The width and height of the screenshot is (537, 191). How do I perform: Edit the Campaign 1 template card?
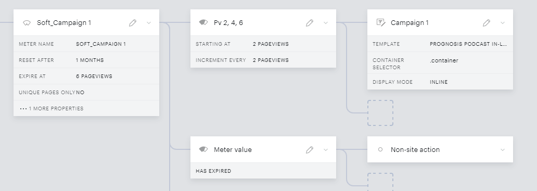pyautogui.click(x=487, y=23)
